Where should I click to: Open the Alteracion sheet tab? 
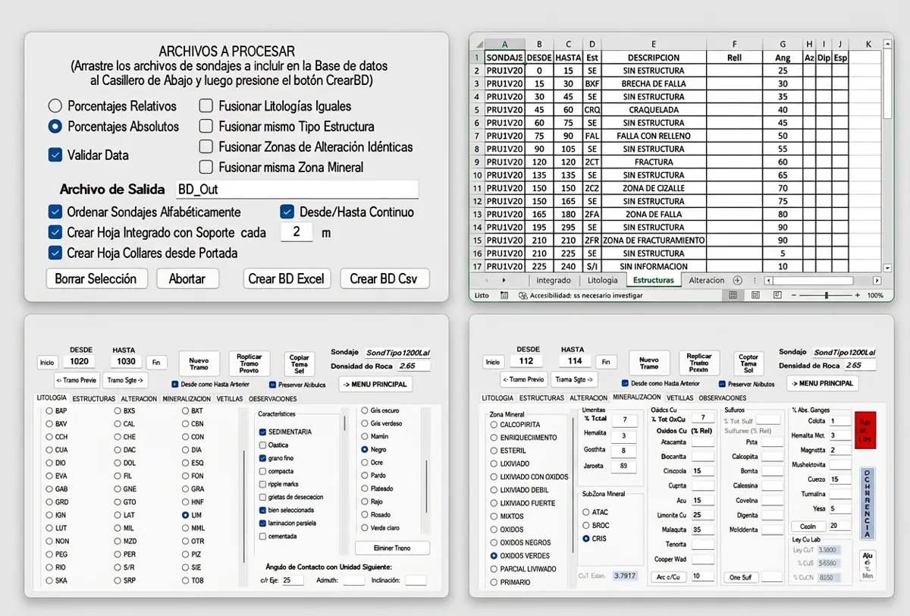tap(706, 280)
